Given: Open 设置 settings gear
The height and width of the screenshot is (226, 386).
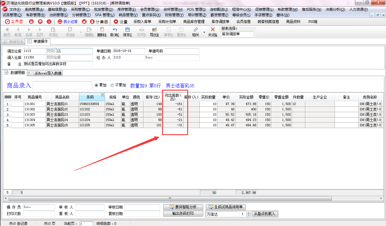Looking at the screenshot, I should [120, 22].
